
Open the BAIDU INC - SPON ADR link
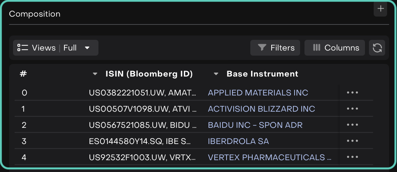pyautogui.click(x=255, y=125)
